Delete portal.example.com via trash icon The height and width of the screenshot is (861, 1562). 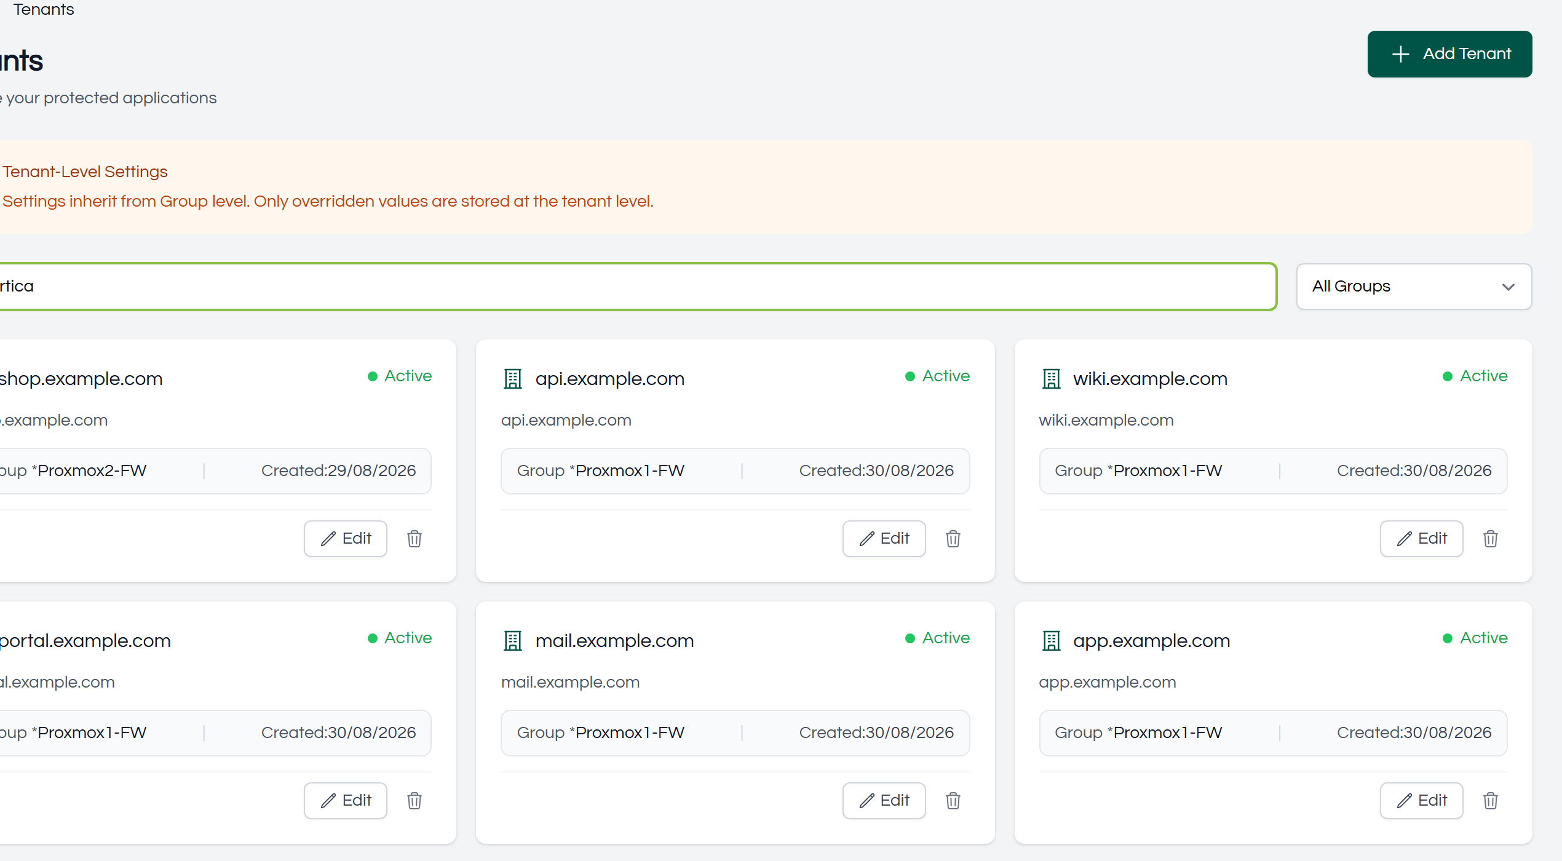(414, 801)
